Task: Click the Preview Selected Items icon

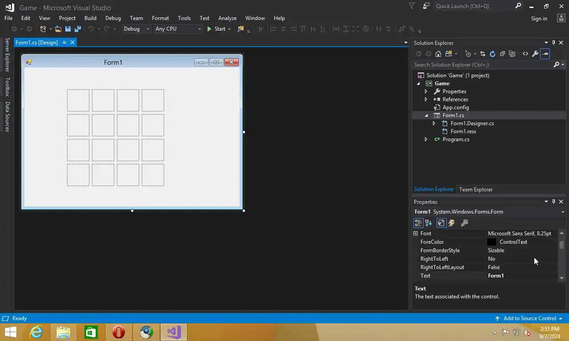Action: pos(545,54)
